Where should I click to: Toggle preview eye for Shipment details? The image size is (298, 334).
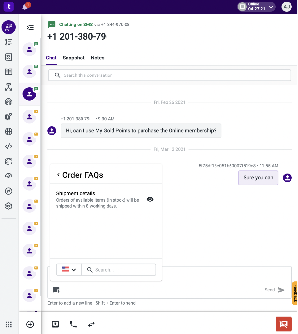(150, 199)
